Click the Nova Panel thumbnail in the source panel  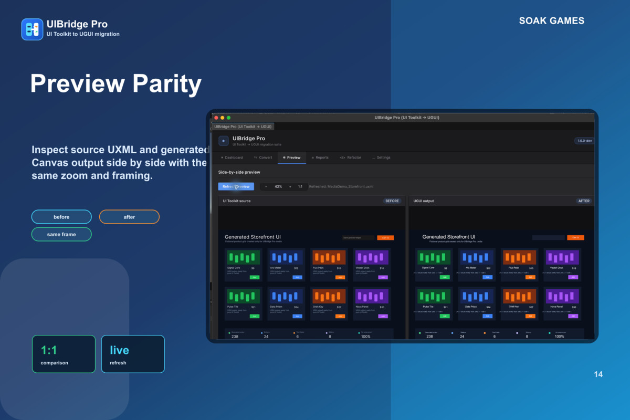372,296
